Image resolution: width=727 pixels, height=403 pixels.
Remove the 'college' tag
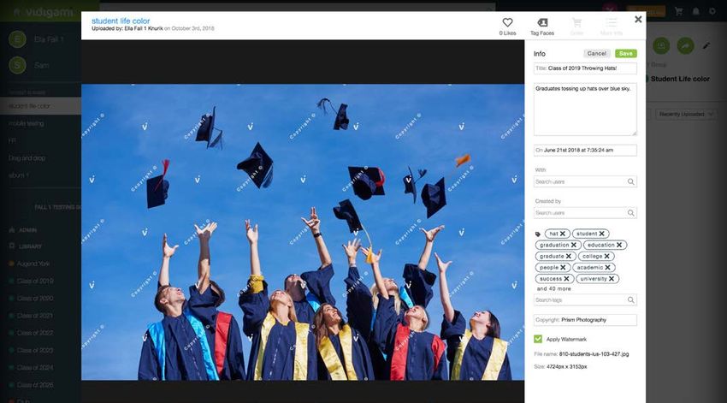tap(607, 256)
